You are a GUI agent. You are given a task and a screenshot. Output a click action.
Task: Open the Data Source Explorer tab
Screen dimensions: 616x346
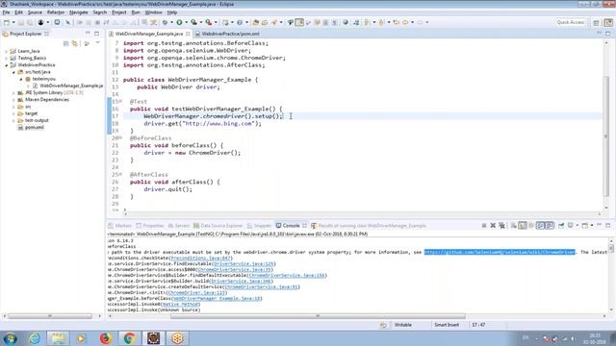218,226
